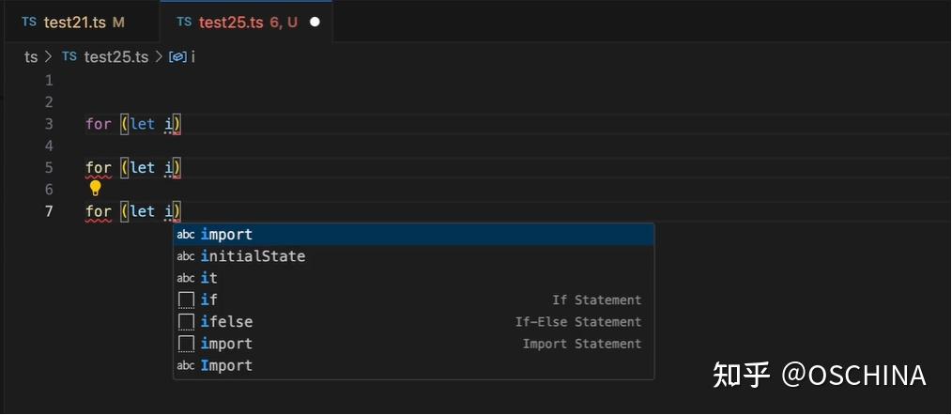
Task: Open the 'ts' folder breadcrumb
Action: point(31,57)
